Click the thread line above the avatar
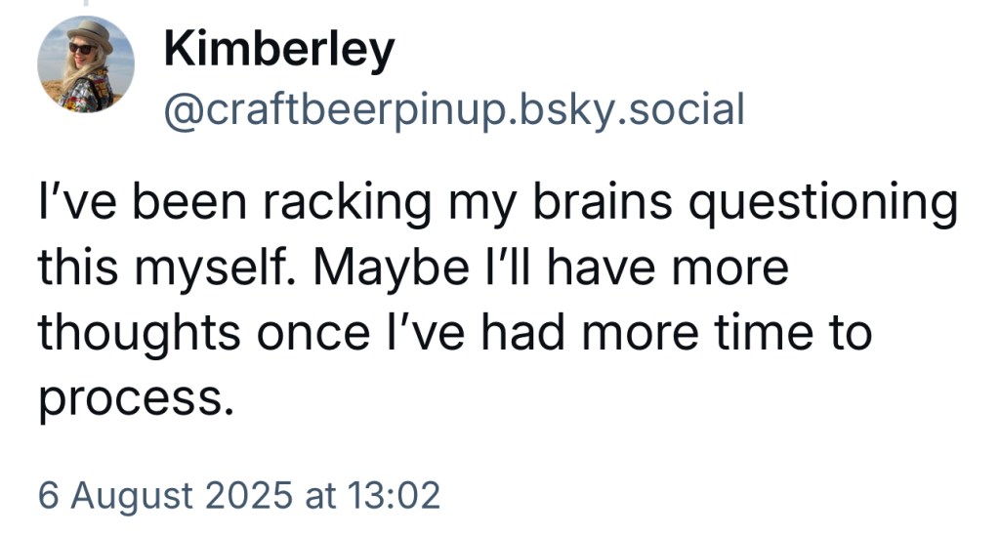 (85, 5)
